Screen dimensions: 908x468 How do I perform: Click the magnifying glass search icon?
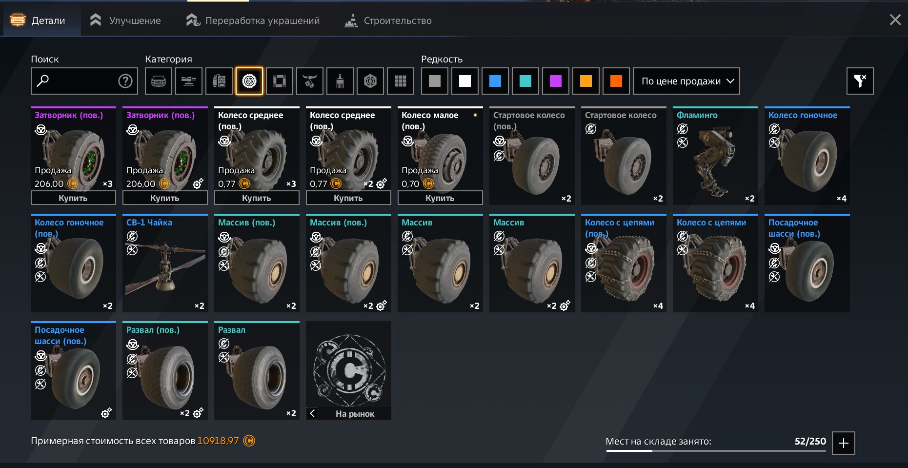click(43, 81)
